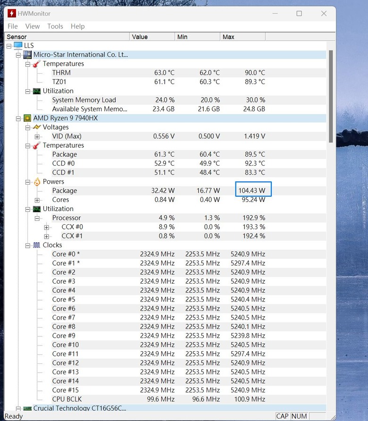Select the Core #0 * clock row
This screenshot has width=368, height=421.
point(189,254)
